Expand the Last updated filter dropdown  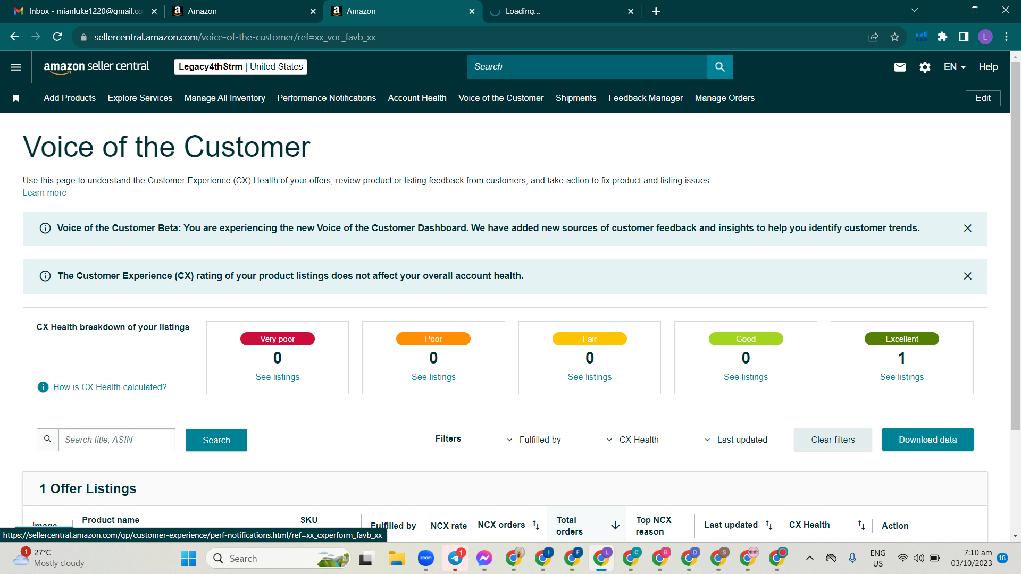(x=736, y=440)
